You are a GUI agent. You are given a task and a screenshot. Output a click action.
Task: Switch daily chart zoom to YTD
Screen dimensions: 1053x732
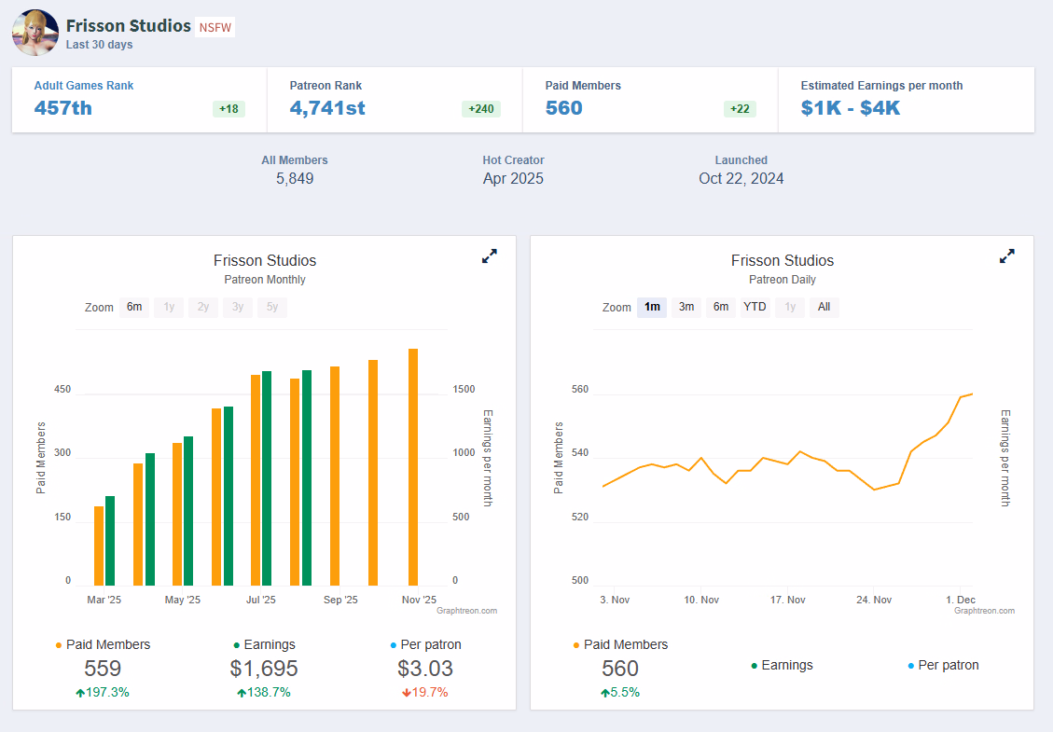pyautogui.click(x=755, y=307)
